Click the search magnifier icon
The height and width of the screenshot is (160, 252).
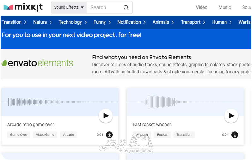coord(126,7)
